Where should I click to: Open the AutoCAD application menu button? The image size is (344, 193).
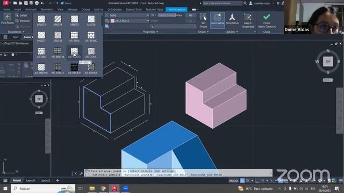pyautogui.click(x=6, y=3)
